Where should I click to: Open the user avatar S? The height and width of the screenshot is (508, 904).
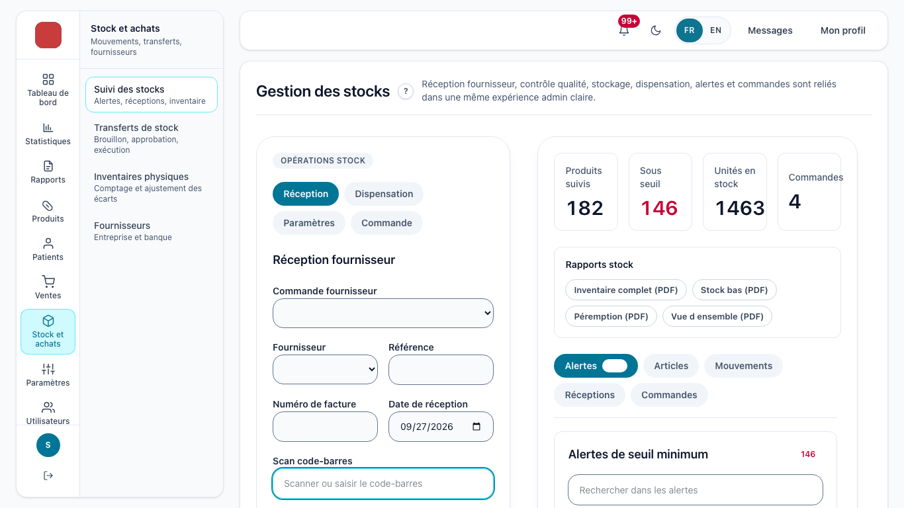48,445
